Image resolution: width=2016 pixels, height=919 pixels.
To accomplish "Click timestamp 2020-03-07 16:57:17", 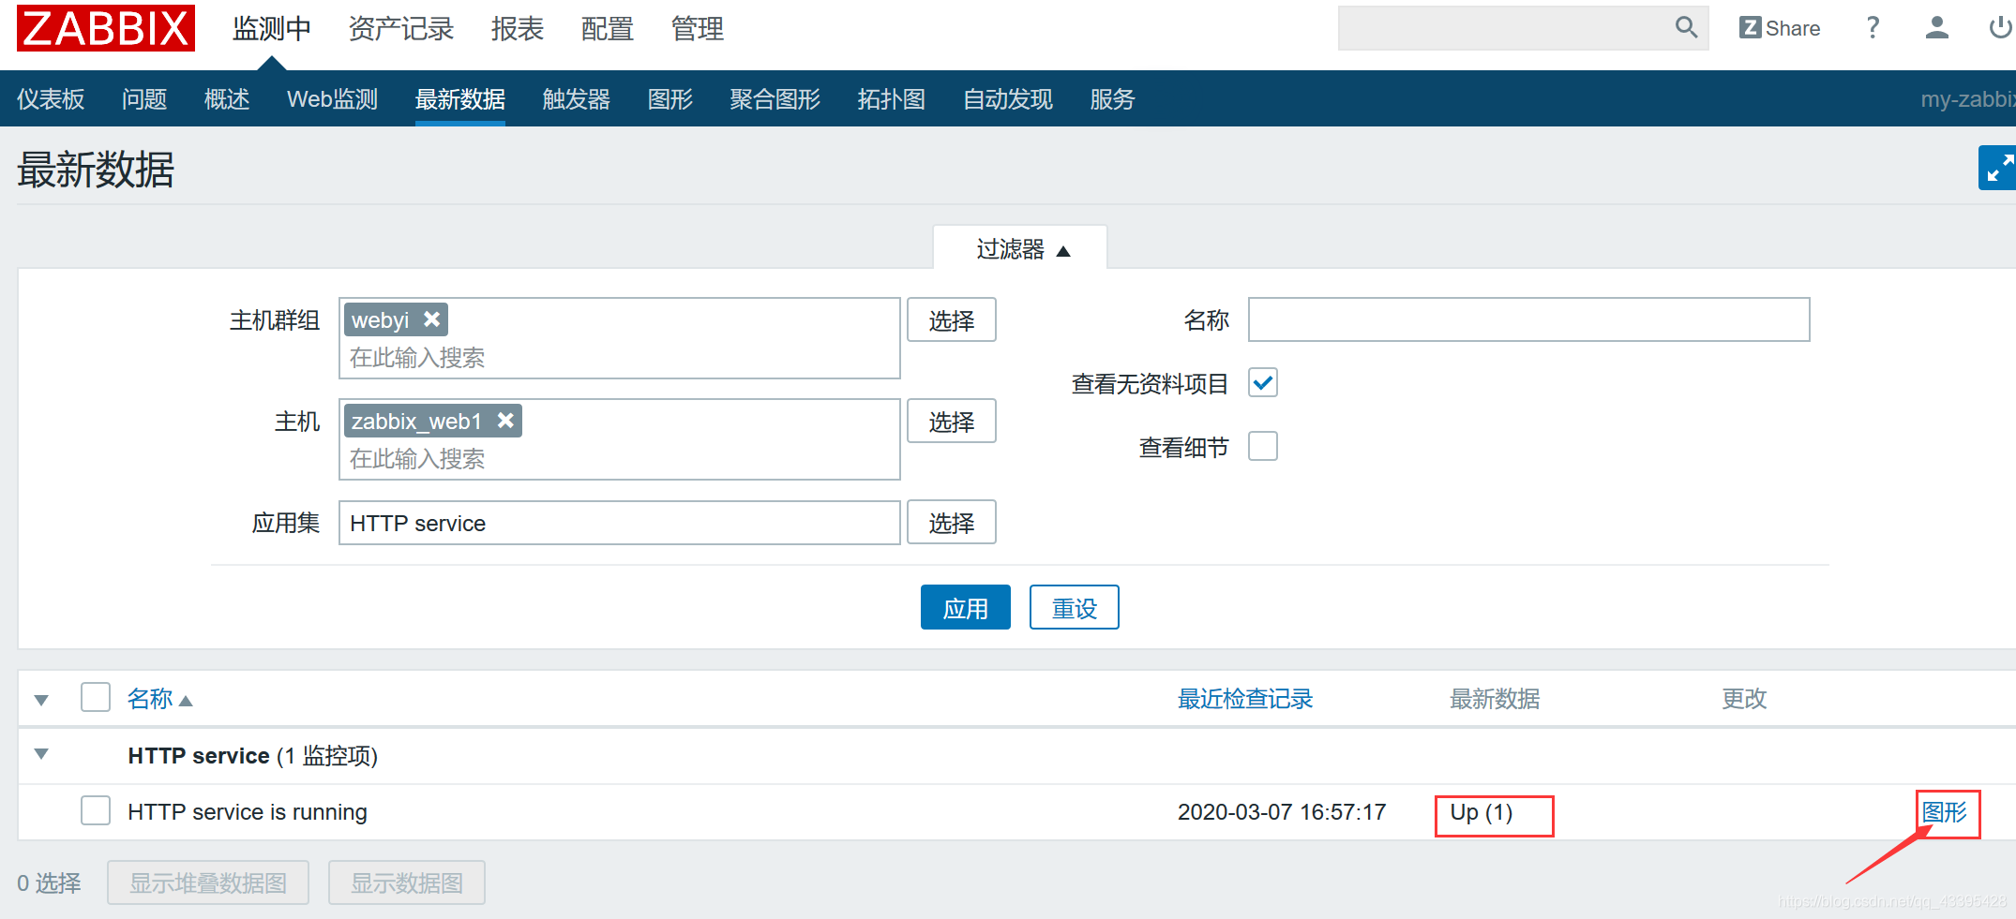I will pyautogui.click(x=1282, y=812).
